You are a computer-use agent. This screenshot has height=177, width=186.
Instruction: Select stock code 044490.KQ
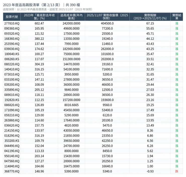pyautogui.click(x=12, y=146)
